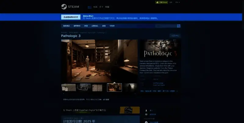Expand the 新鲜推荐 store navigation tab

76,26
